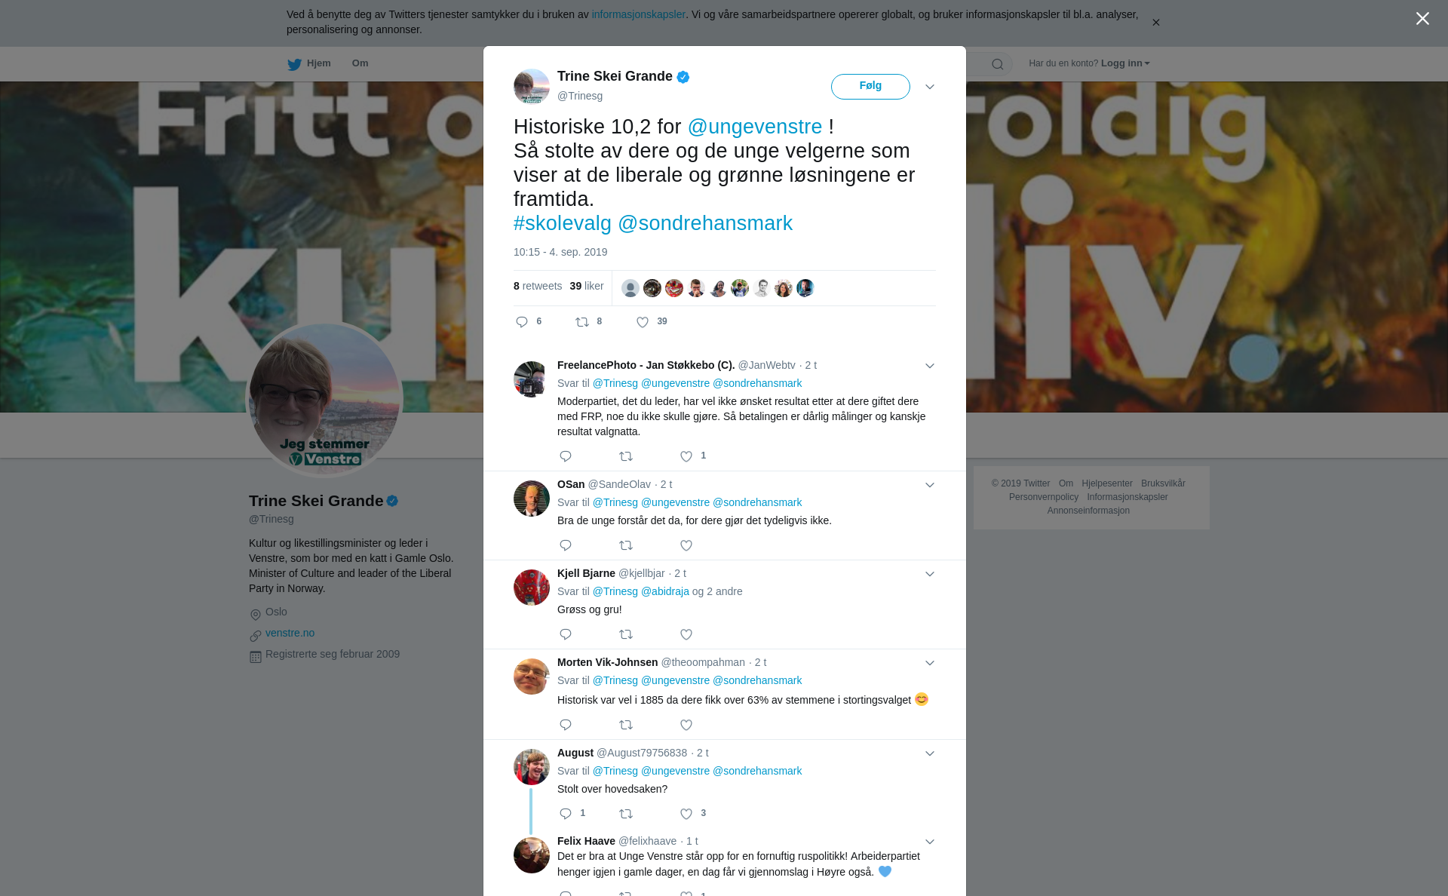Expand options for Jan Støkkebo's reply
Image resolution: width=1448 pixels, height=896 pixels.
(930, 366)
